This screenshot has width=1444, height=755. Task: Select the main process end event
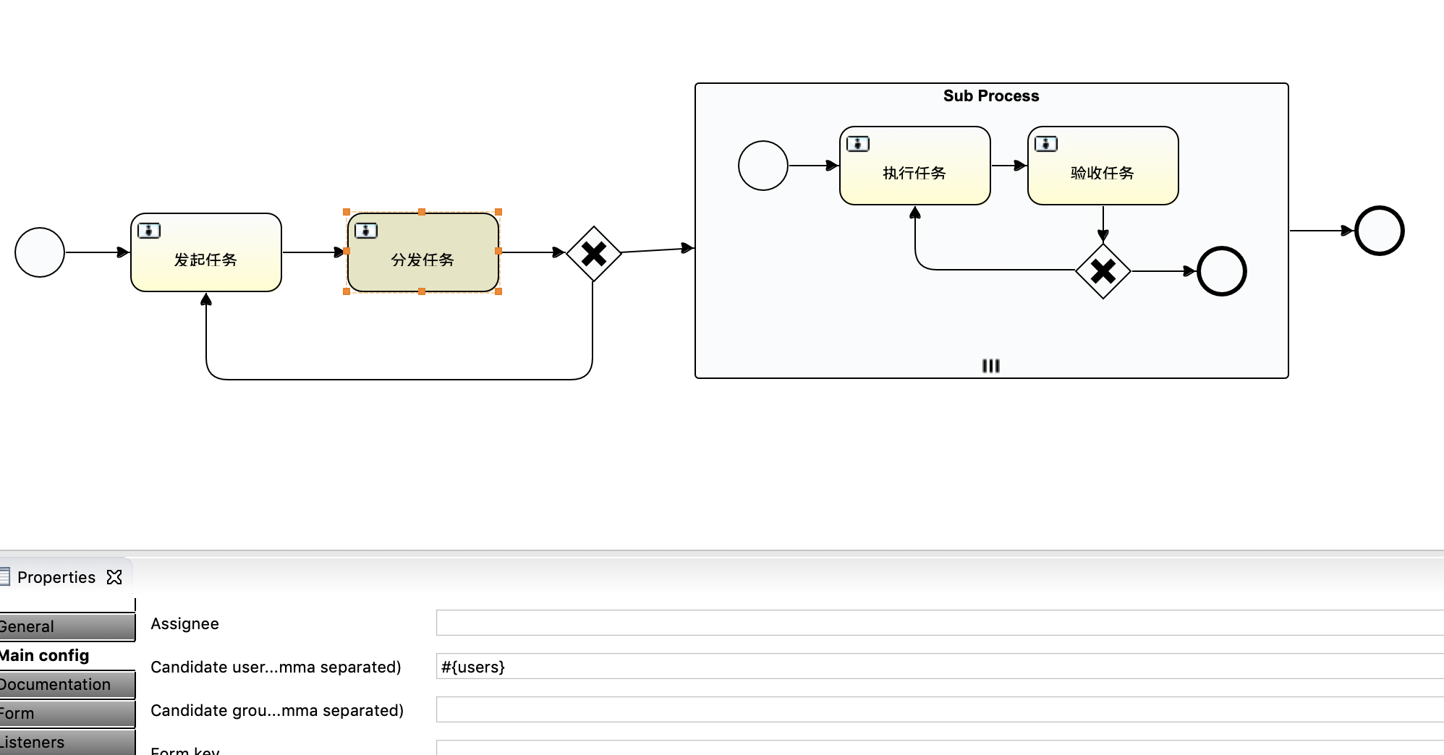click(x=1380, y=231)
